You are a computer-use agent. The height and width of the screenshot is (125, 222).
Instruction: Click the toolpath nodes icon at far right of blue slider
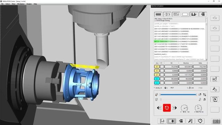point(205,94)
